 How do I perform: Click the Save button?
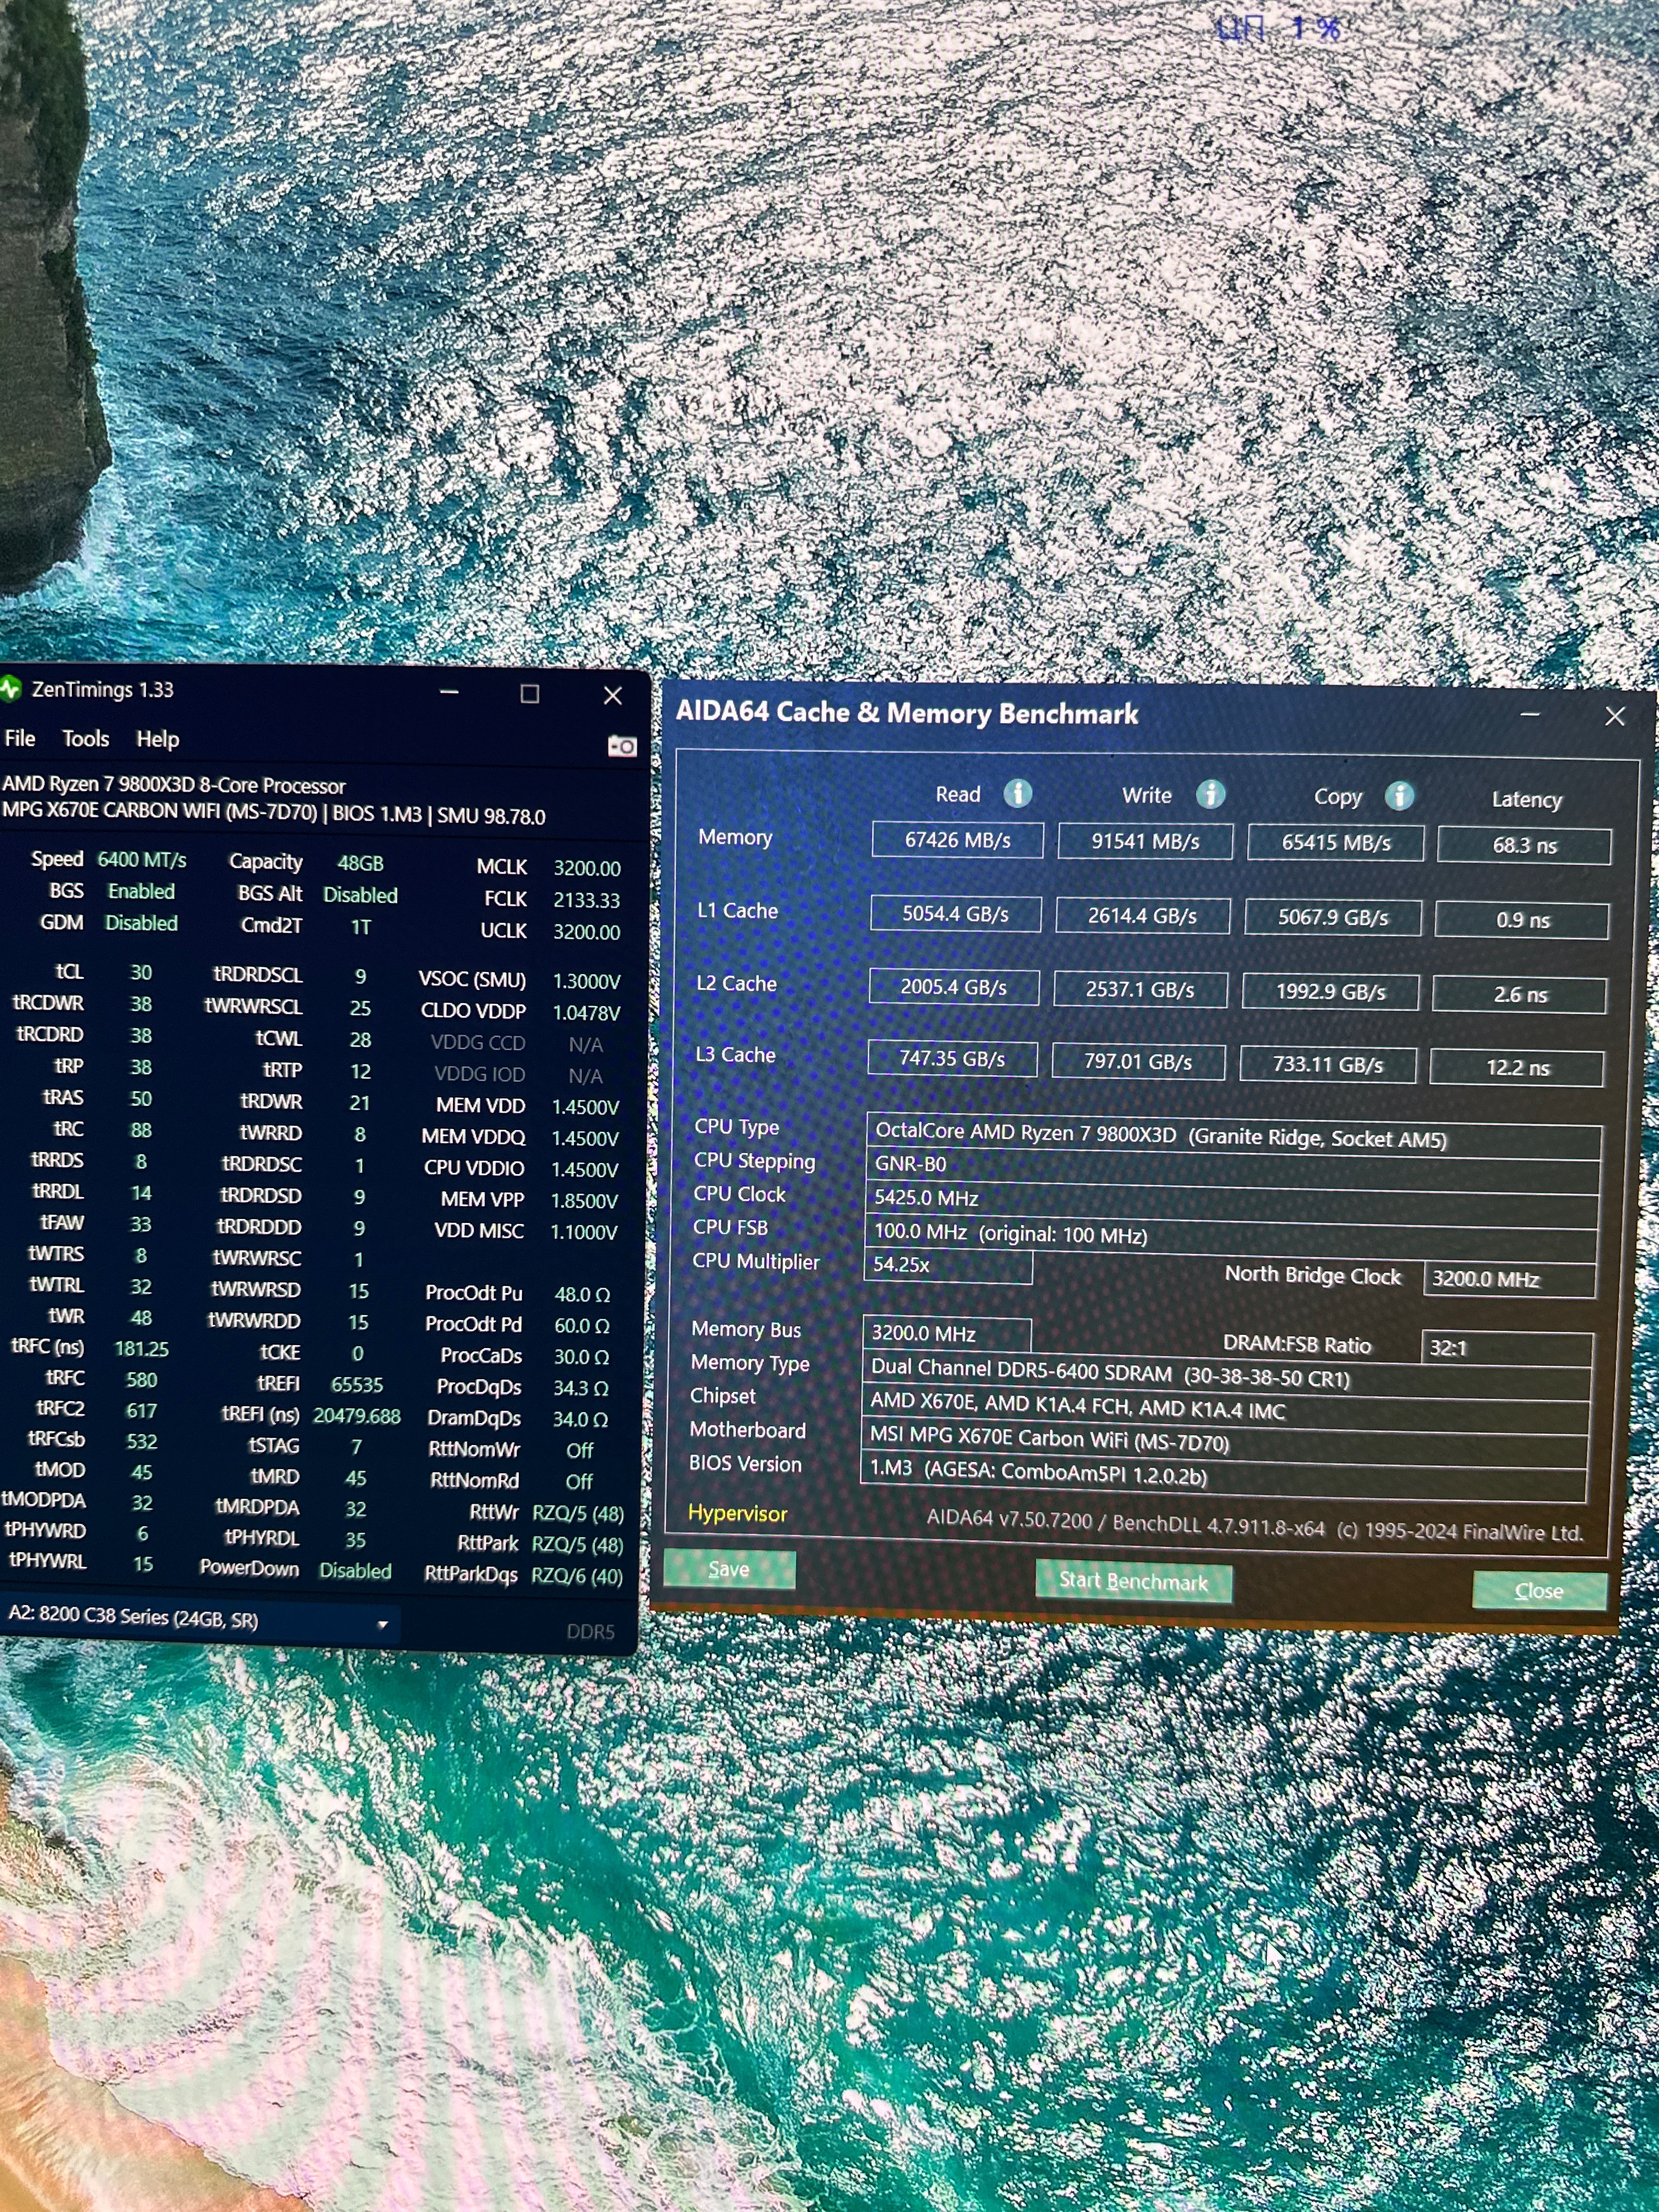point(729,1569)
